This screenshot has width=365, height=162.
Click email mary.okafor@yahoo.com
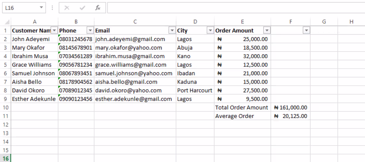pyautogui.click(x=135, y=48)
